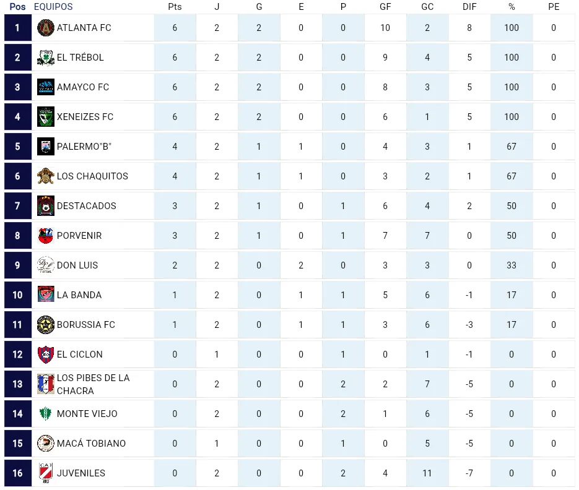Click the Destacados team badge
This screenshot has width=579, height=490.
[x=46, y=206]
